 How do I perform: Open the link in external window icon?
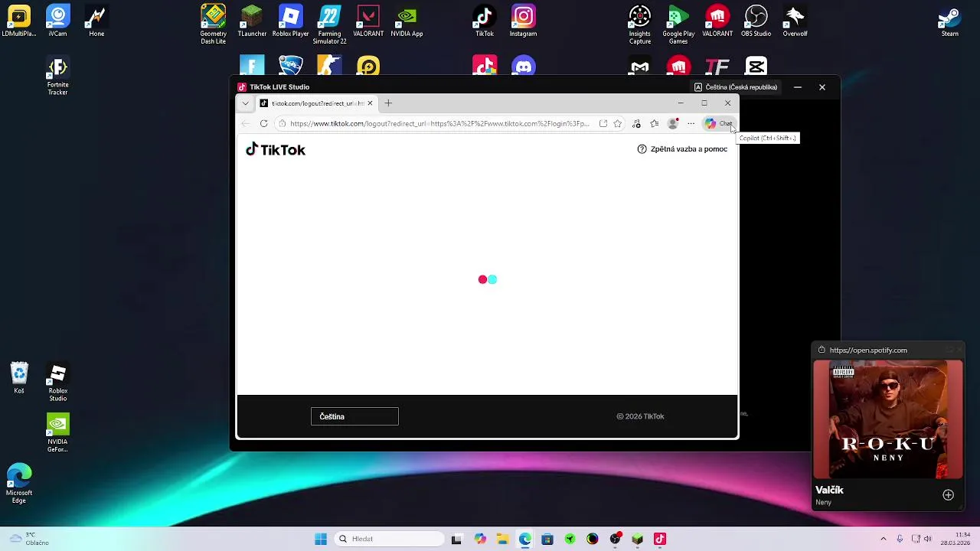click(x=603, y=123)
